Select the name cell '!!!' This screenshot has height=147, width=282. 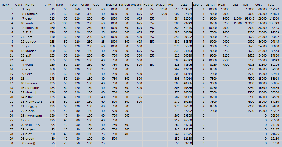click(27, 79)
